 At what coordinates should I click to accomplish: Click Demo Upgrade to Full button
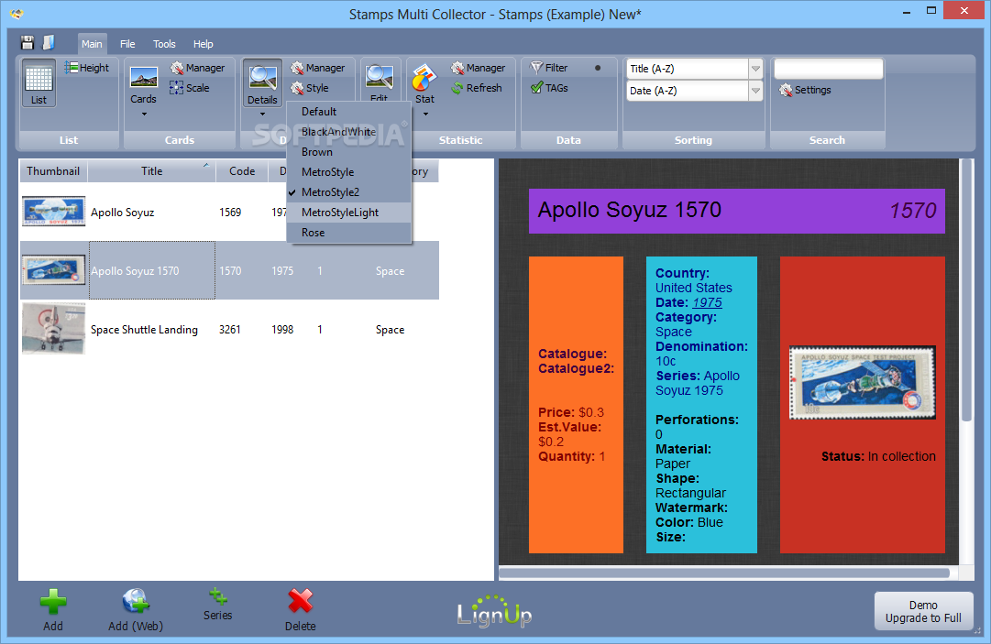pyautogui.click(x=923, y=611)
